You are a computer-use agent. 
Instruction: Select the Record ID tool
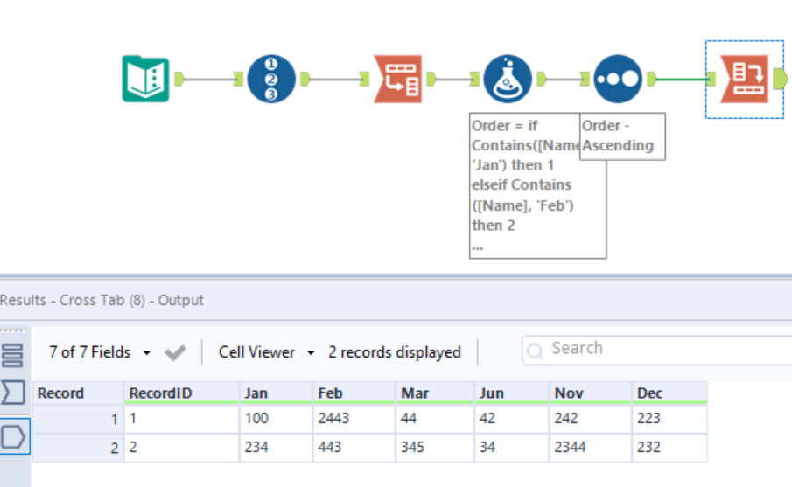click(270, 80)
